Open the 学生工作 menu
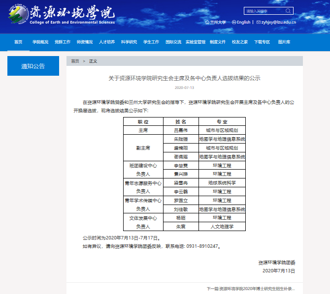This screenshot has height=294, width=330. click(151, 42)
